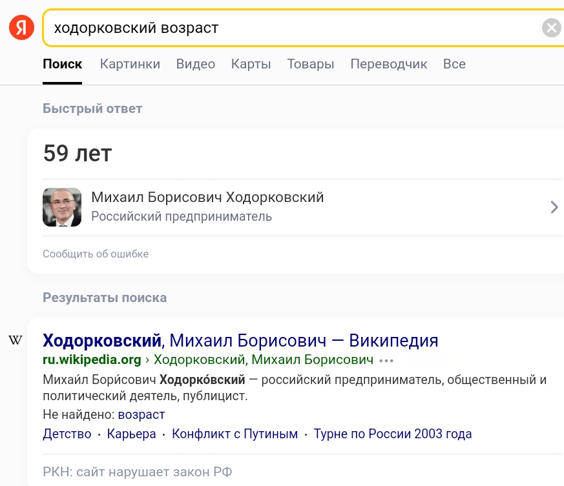Open Khodorkovsky's portrait thumbnail
Screen dimensions: 564x486
coord(62,207)
